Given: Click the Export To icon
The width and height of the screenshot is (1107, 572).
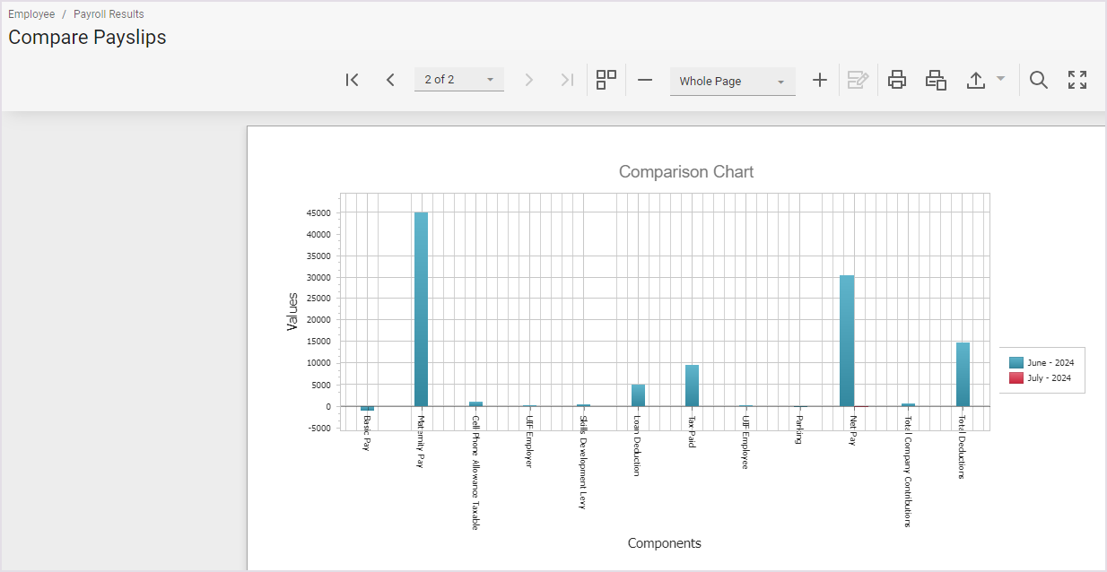Looking at the screenshot, I should point(976,80).
